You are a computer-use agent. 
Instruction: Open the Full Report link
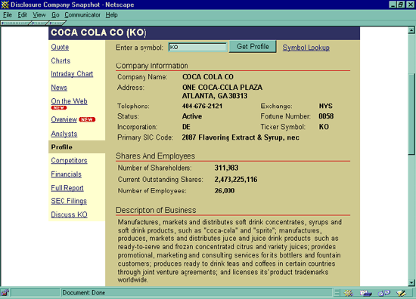pyautogui.click(x=67, y=188)
